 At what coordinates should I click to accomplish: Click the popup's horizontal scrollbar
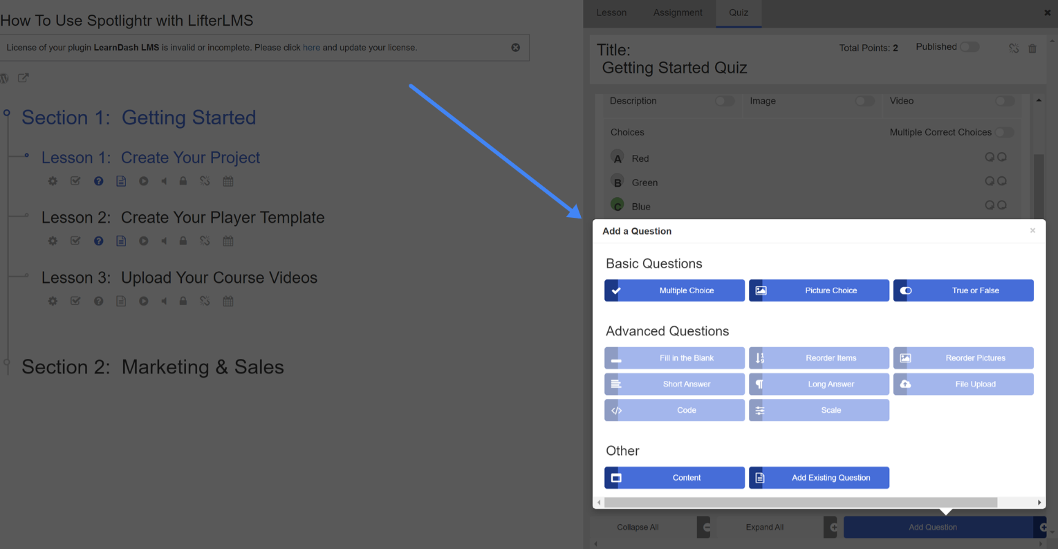(801, 503)
